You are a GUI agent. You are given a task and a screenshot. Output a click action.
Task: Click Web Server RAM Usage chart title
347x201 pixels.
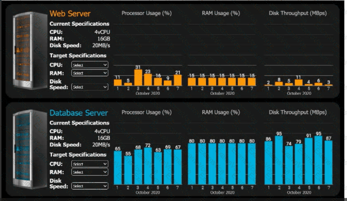[x=221, y=13]
